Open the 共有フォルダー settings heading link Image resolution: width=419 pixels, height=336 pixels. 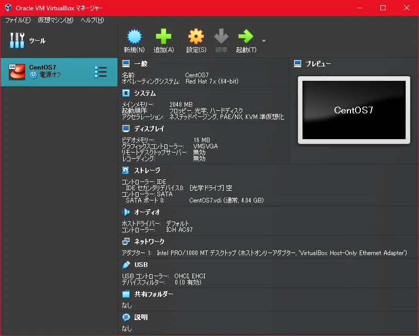pyautogui.click(x=154, y=294)
